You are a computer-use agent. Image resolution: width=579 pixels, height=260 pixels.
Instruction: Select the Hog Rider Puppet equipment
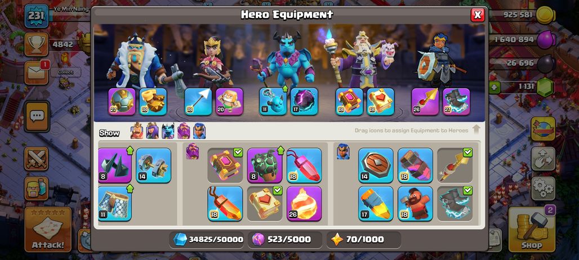click(415, 203)
